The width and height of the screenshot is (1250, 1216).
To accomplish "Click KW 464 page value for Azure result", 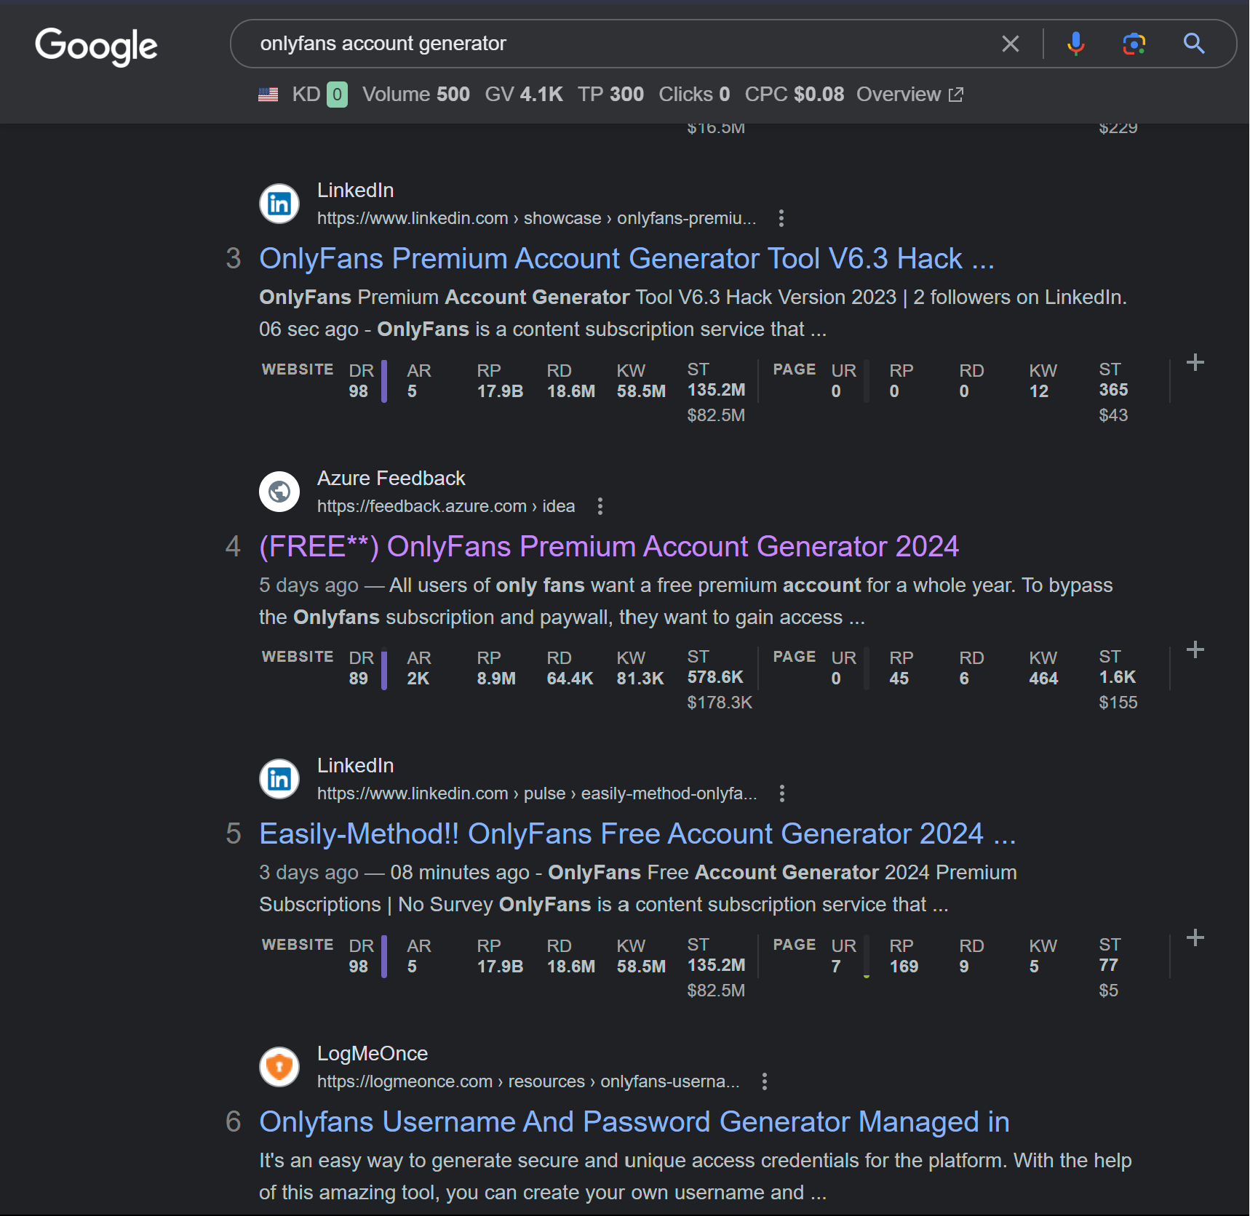I will 1043,679.
